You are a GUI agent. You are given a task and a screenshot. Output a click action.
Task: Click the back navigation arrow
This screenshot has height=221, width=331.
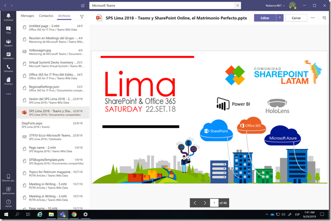[5, 6]
